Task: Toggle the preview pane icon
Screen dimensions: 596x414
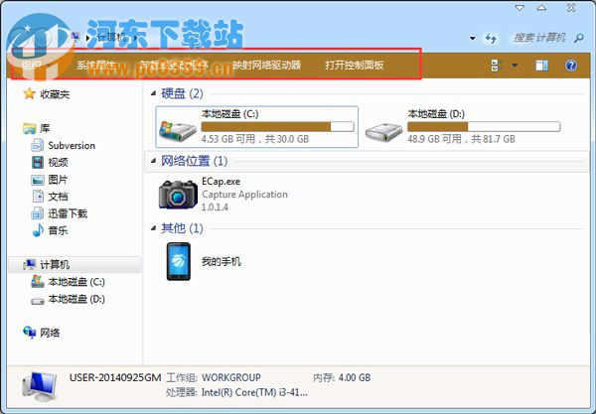Action: 541,66
